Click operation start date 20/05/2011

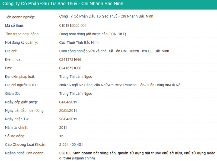coord(68,111)
